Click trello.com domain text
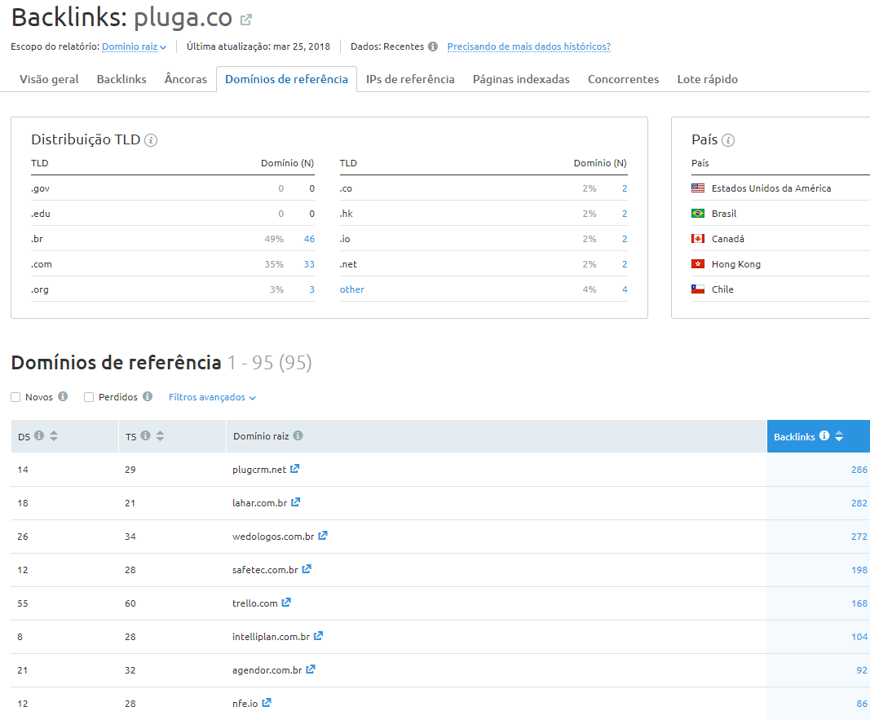This screenshot has width=870, height=720. (x=254, y=603)
